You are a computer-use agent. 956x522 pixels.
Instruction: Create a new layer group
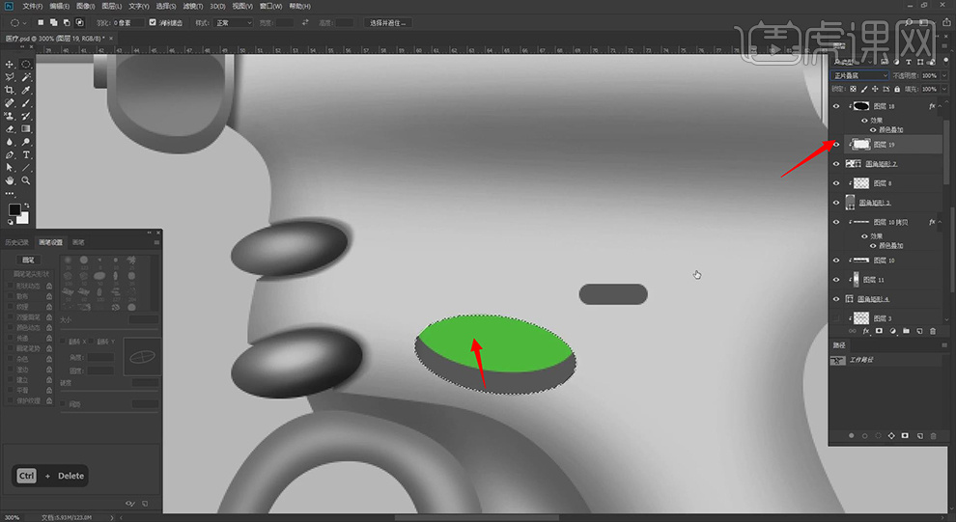coord(906,331)
